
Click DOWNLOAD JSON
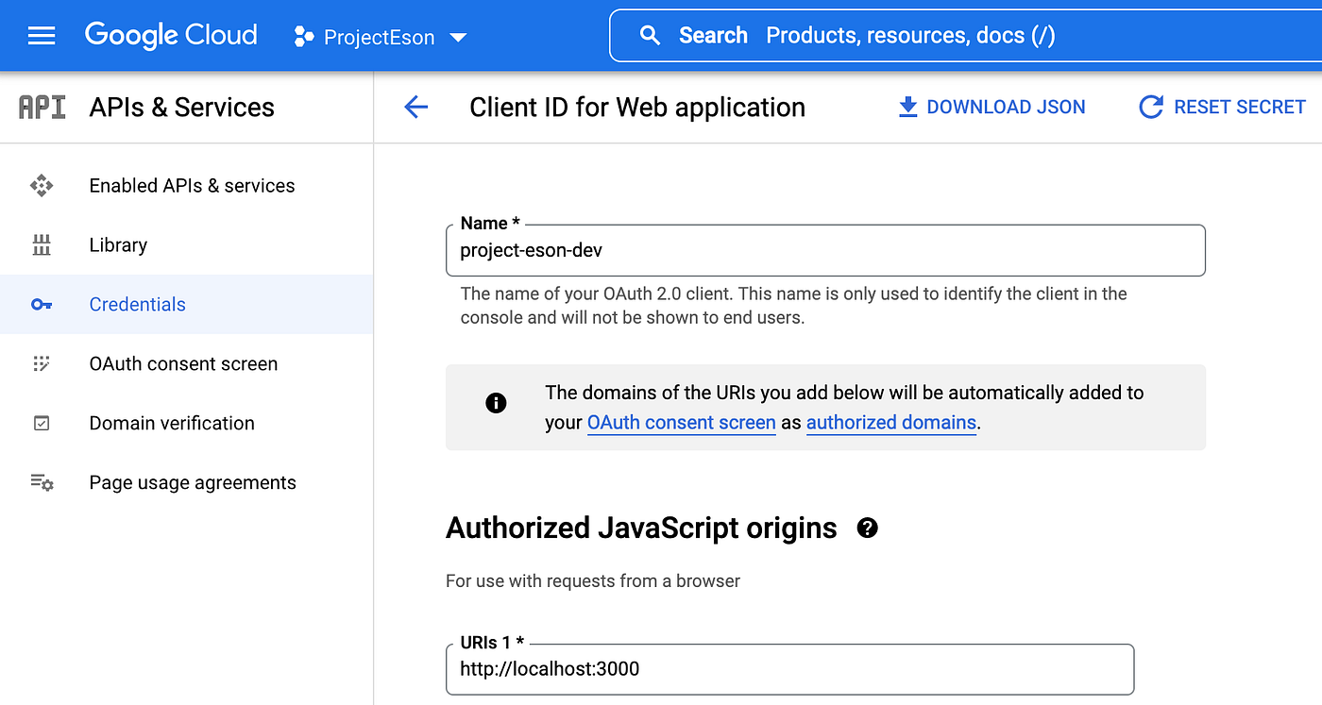coord(991,107)
